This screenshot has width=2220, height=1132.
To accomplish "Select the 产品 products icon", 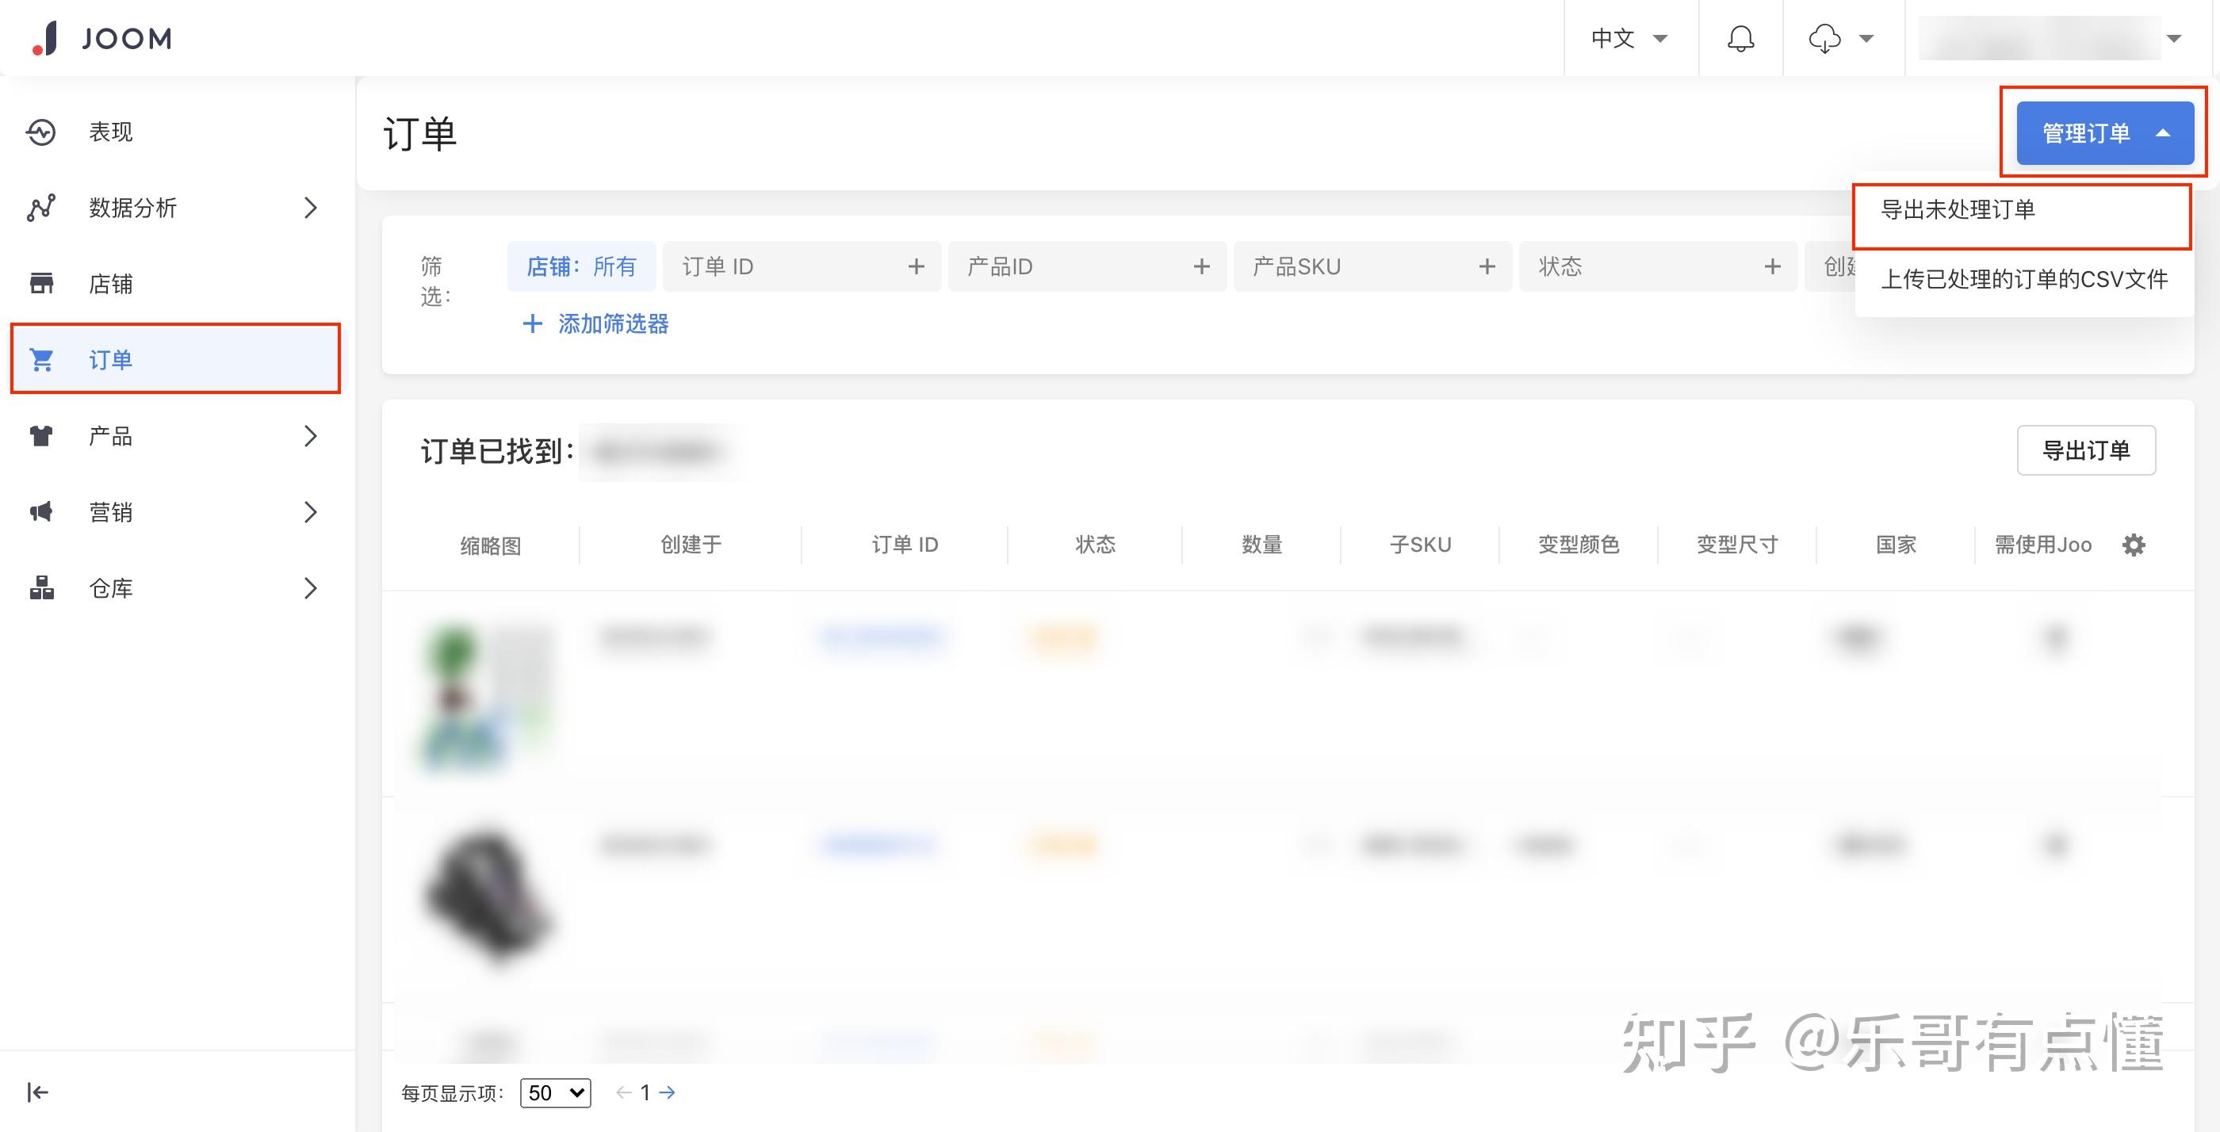I will coord(41,436).
